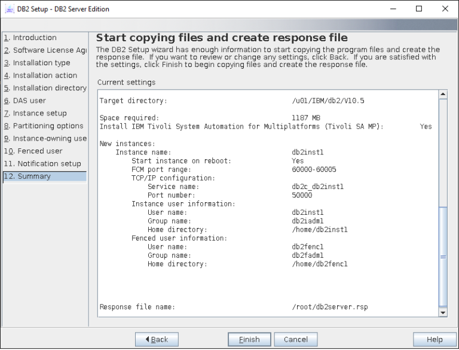Click the DB2 Setup title bar icon
Viewport: 459px width, 350px height.
(10, 9)
